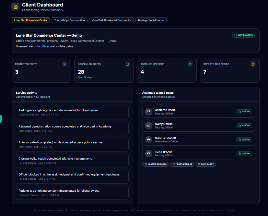This screenshot has width=268, height=216.
Task: Click the Service activity heading
Action: coord(27,93)
